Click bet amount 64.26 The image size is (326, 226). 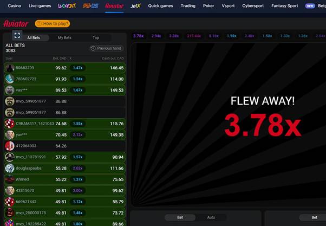(x=61, y=146)
